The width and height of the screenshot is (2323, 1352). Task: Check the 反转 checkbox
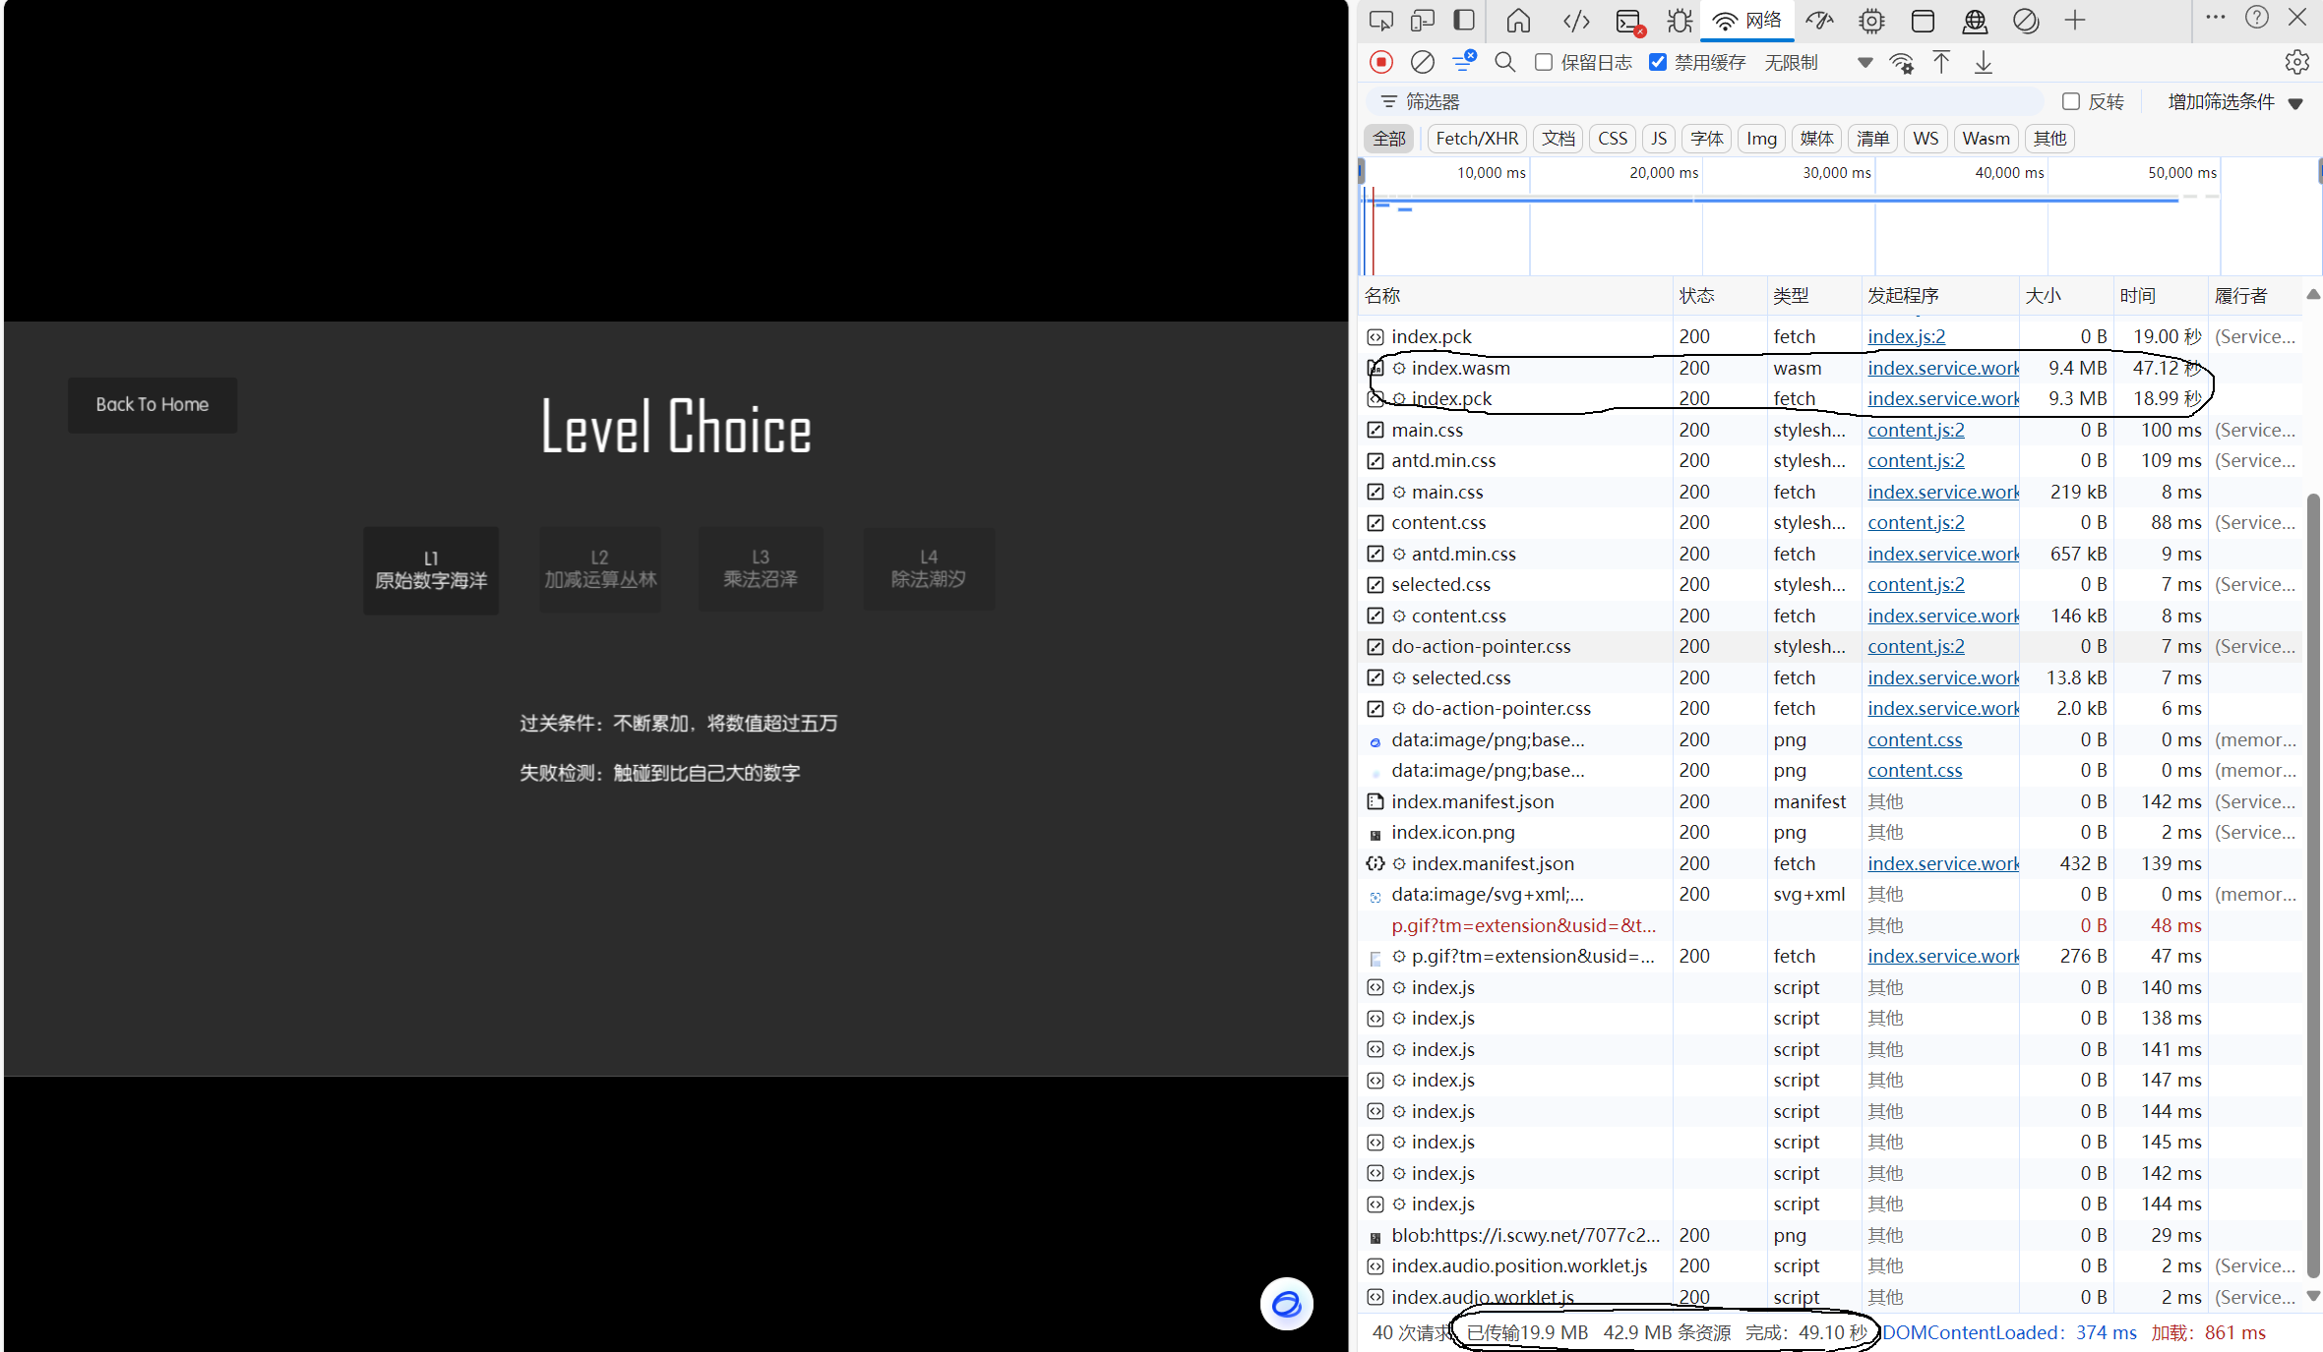[x=2071, y=101]
